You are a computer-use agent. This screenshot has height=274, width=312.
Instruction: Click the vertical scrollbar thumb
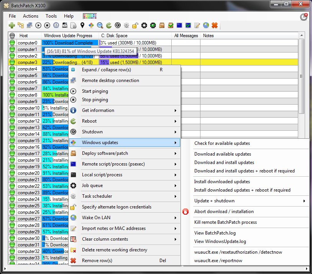click(x=301, y=76)
